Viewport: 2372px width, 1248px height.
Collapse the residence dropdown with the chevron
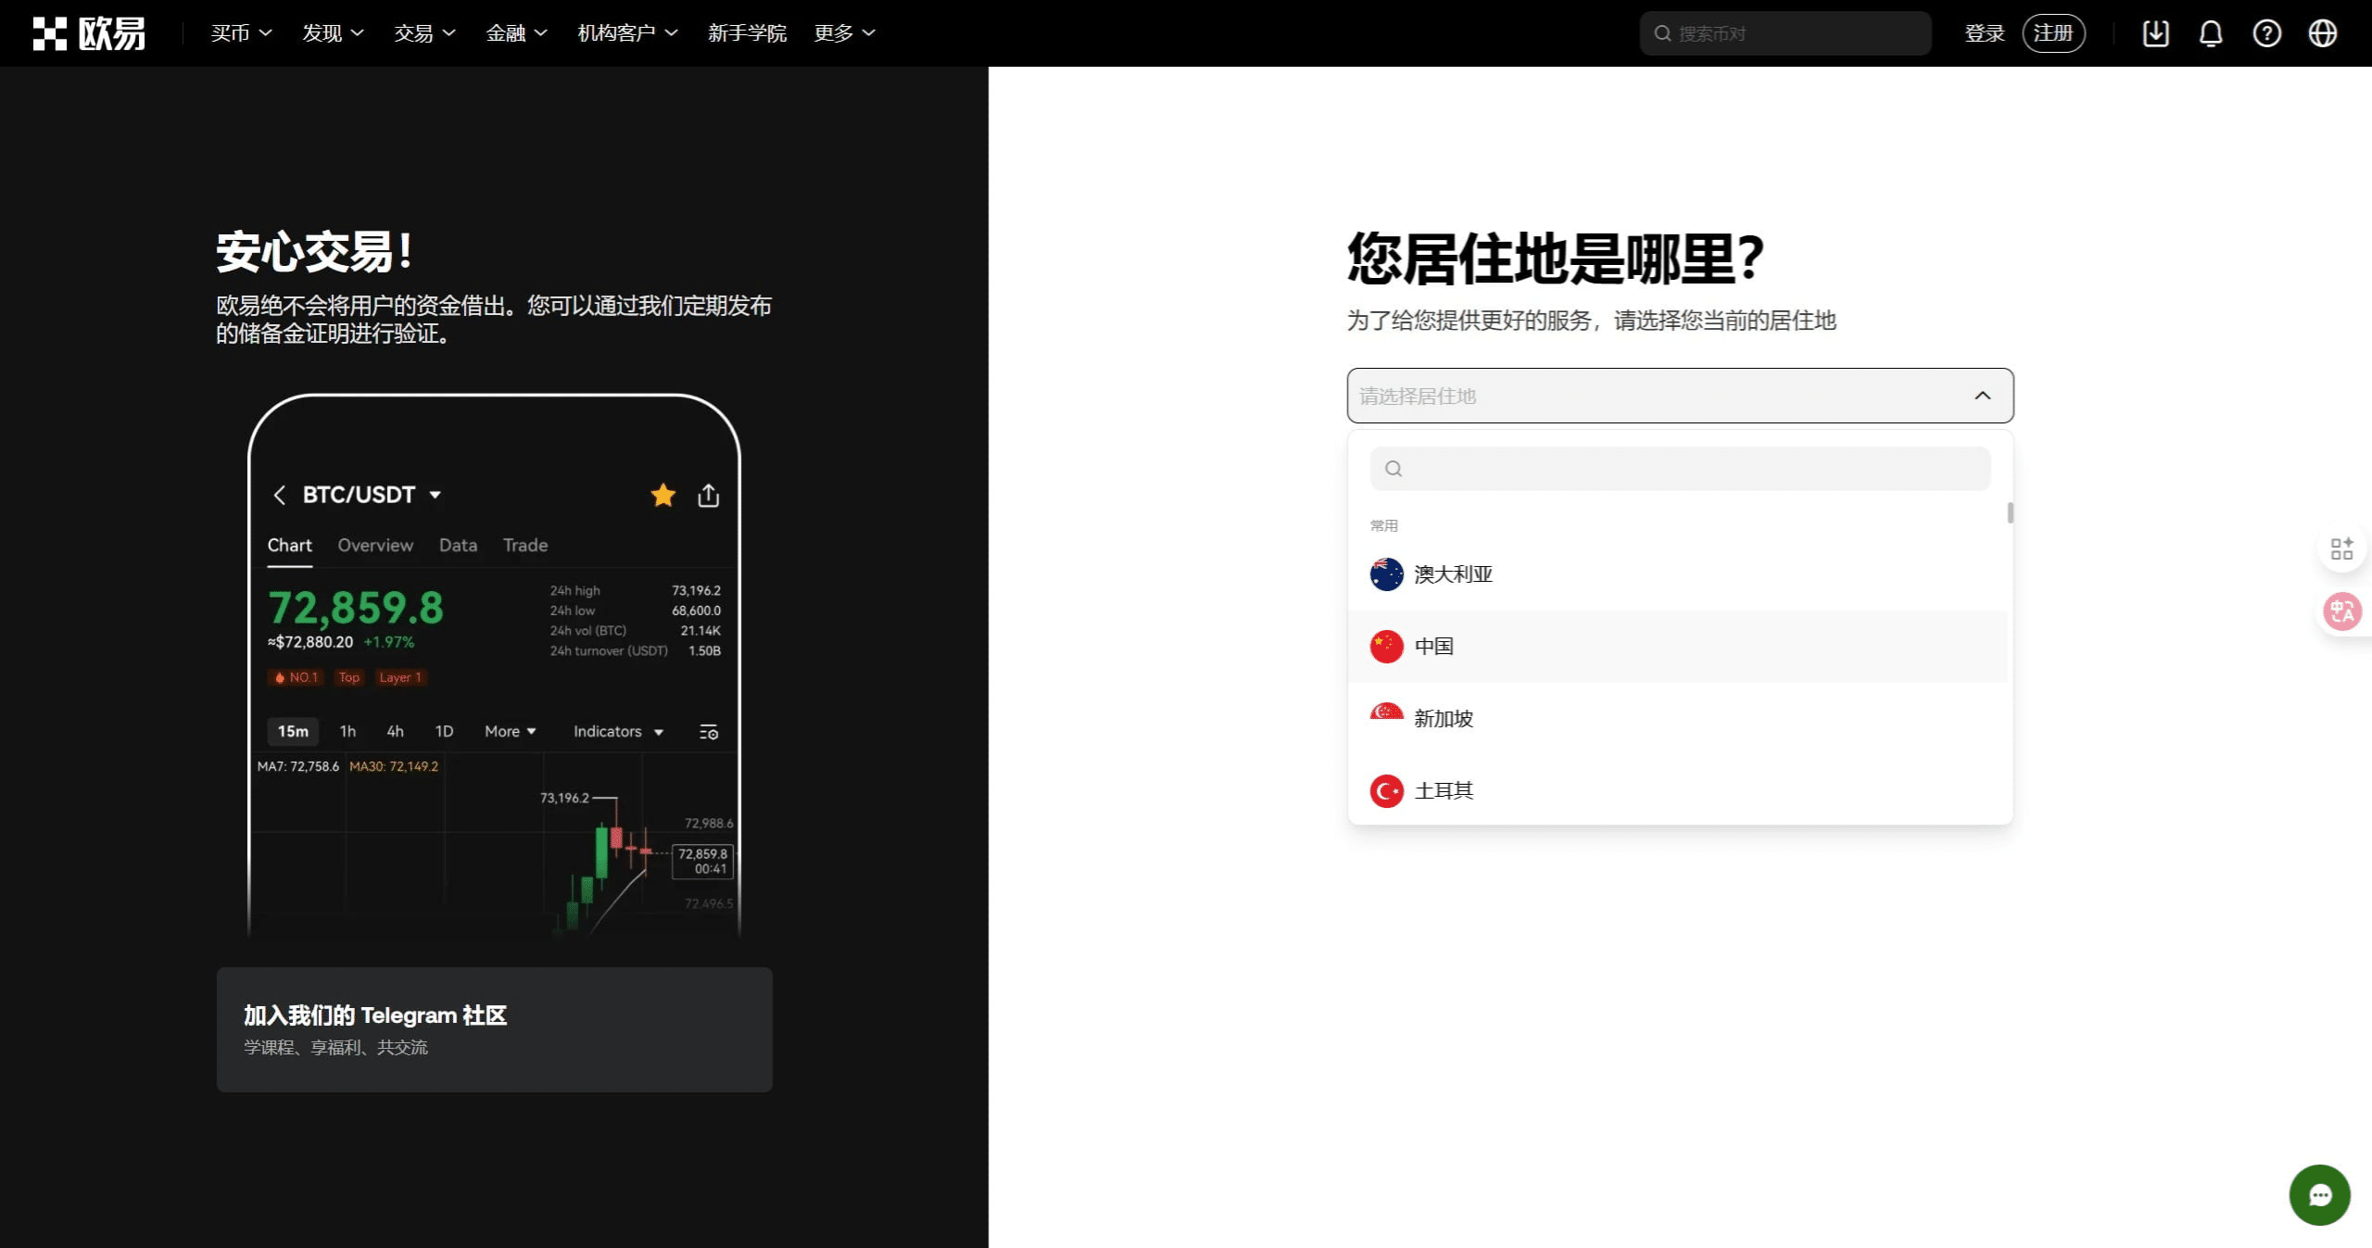pyautogui.click(x=1982, y=396)
